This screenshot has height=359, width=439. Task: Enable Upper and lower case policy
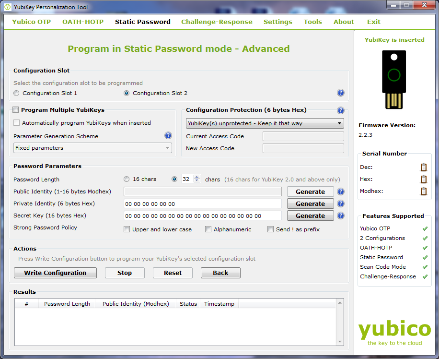(127, 229)
